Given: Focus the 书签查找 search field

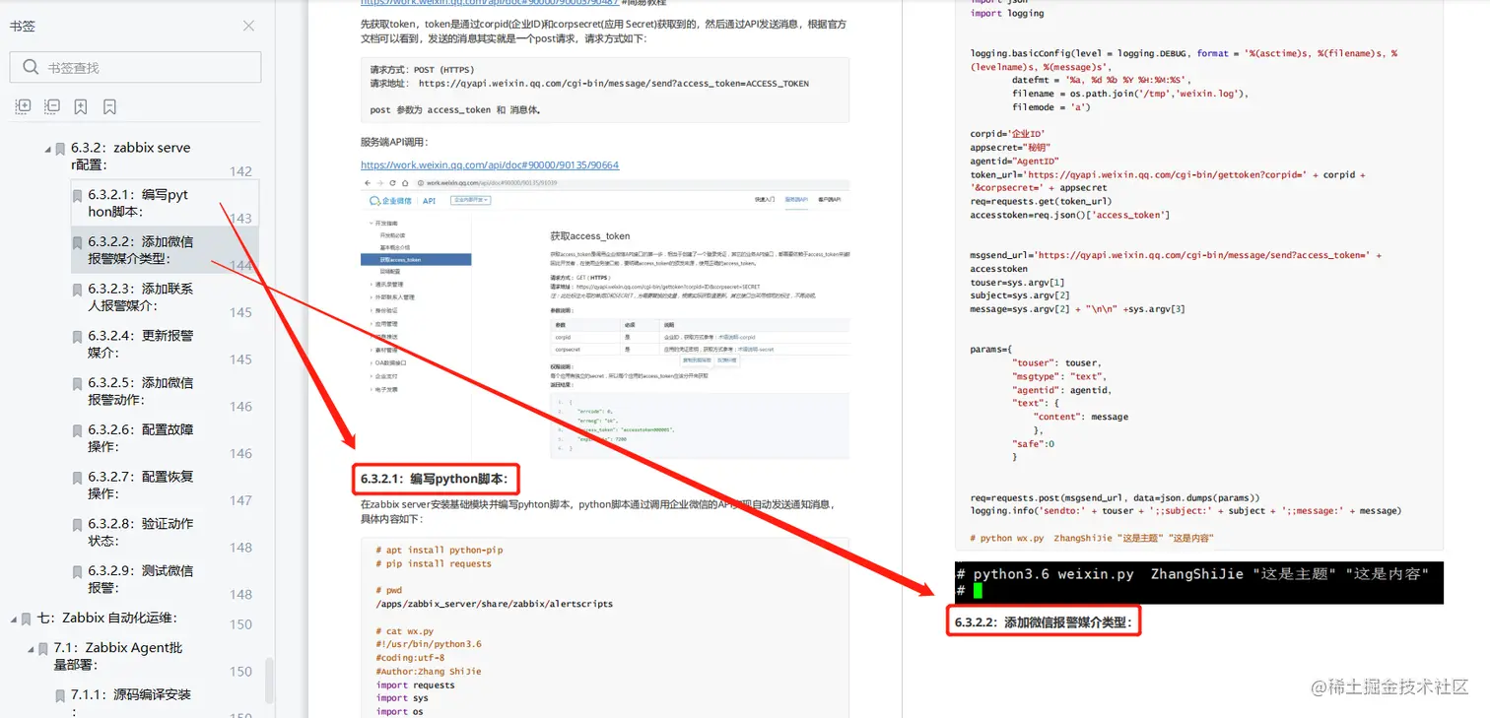Looking at the screenshot, I should (x=135, y=67).
